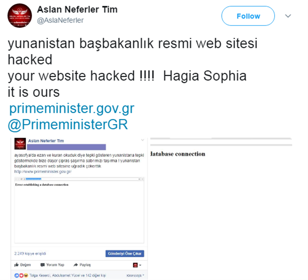Open the post-as page selector dropdown
The image size is (308, 280).
click(x=137, y=265)
